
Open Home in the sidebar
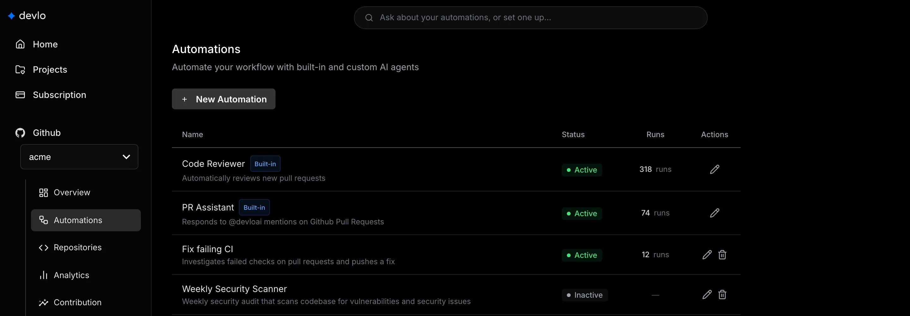click(36, 44)
